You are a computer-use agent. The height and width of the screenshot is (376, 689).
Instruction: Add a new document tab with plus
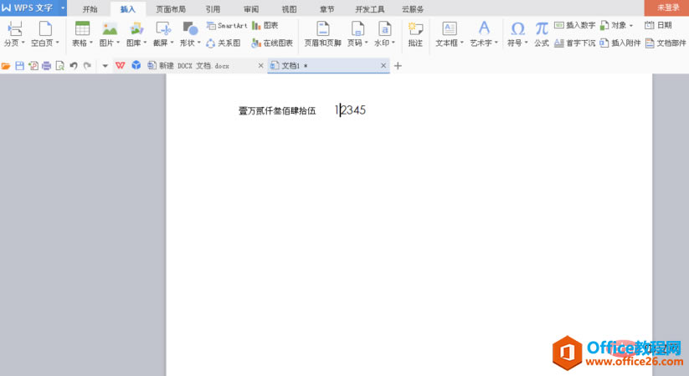click(398, 66)
